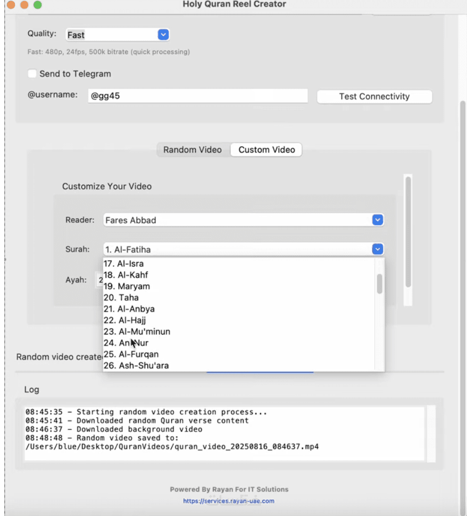Select 17. Al-Isra from list
467x516 pixels.
(239, 264)
